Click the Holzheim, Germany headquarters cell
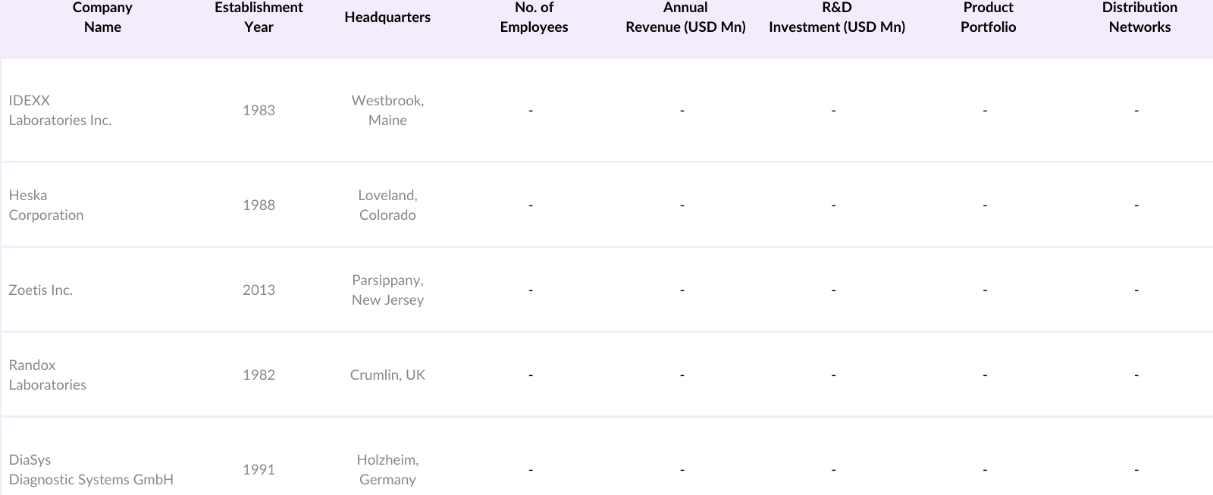This screenshot has width=1213, height=495. (x=387, y=470)
